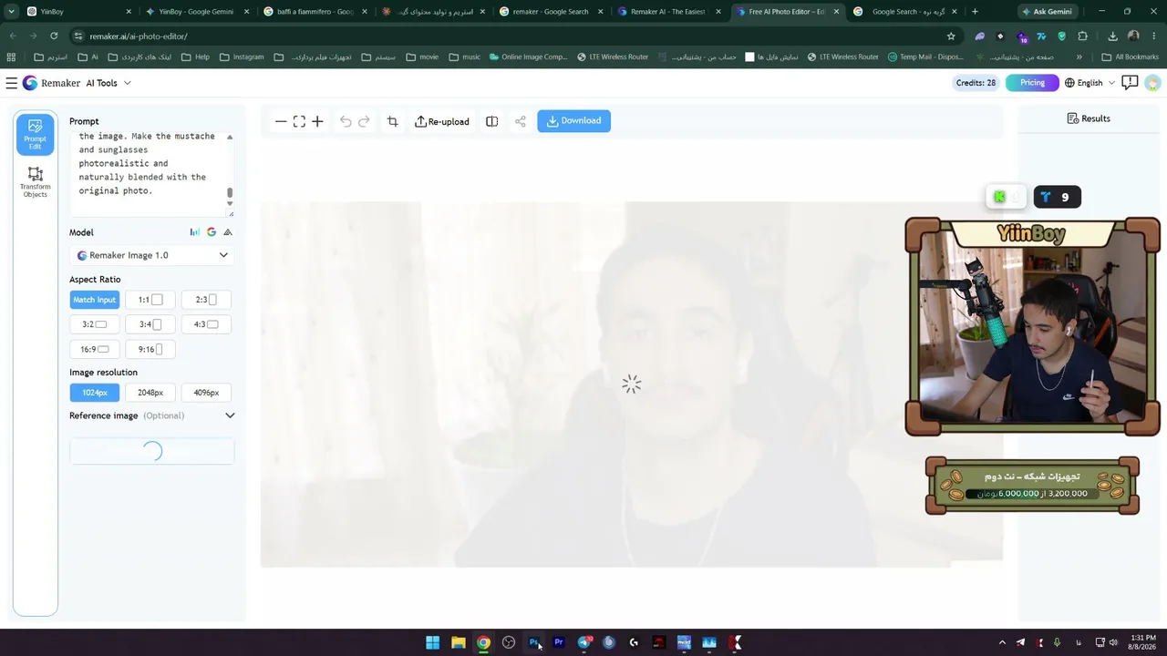Open Chrome downloads icon

tap(1112, 36)
